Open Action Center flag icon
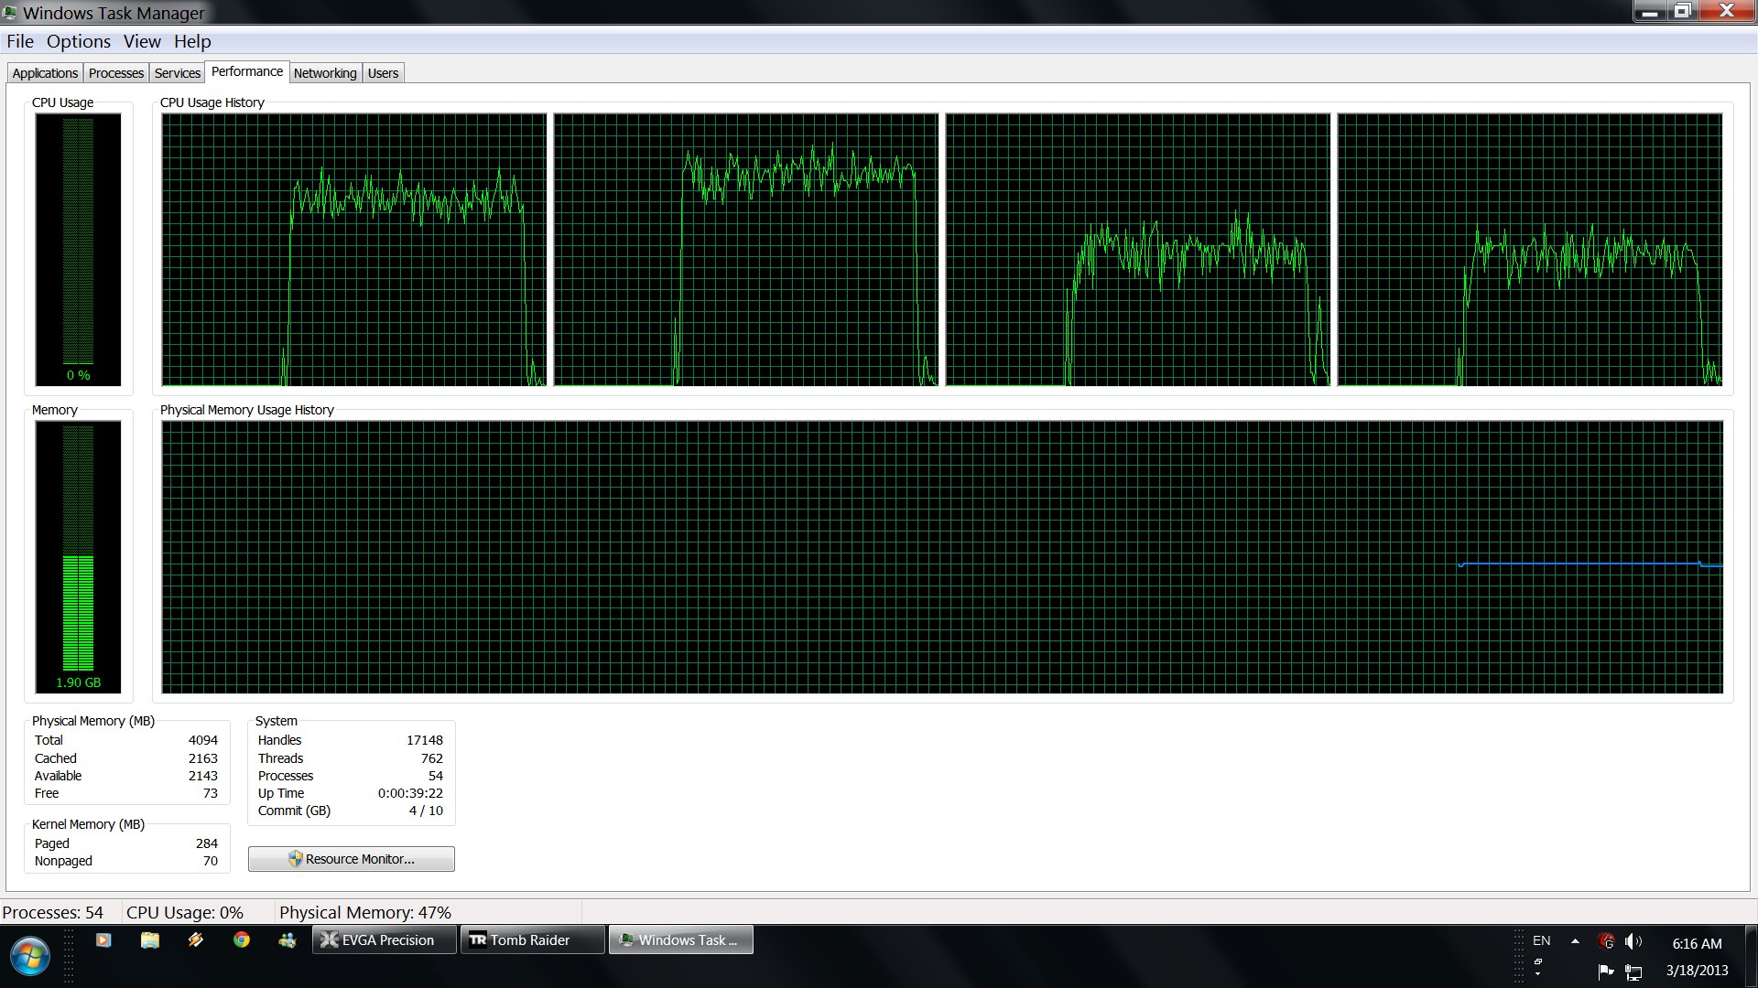1758x988 pixels. tap(1605, 971)
